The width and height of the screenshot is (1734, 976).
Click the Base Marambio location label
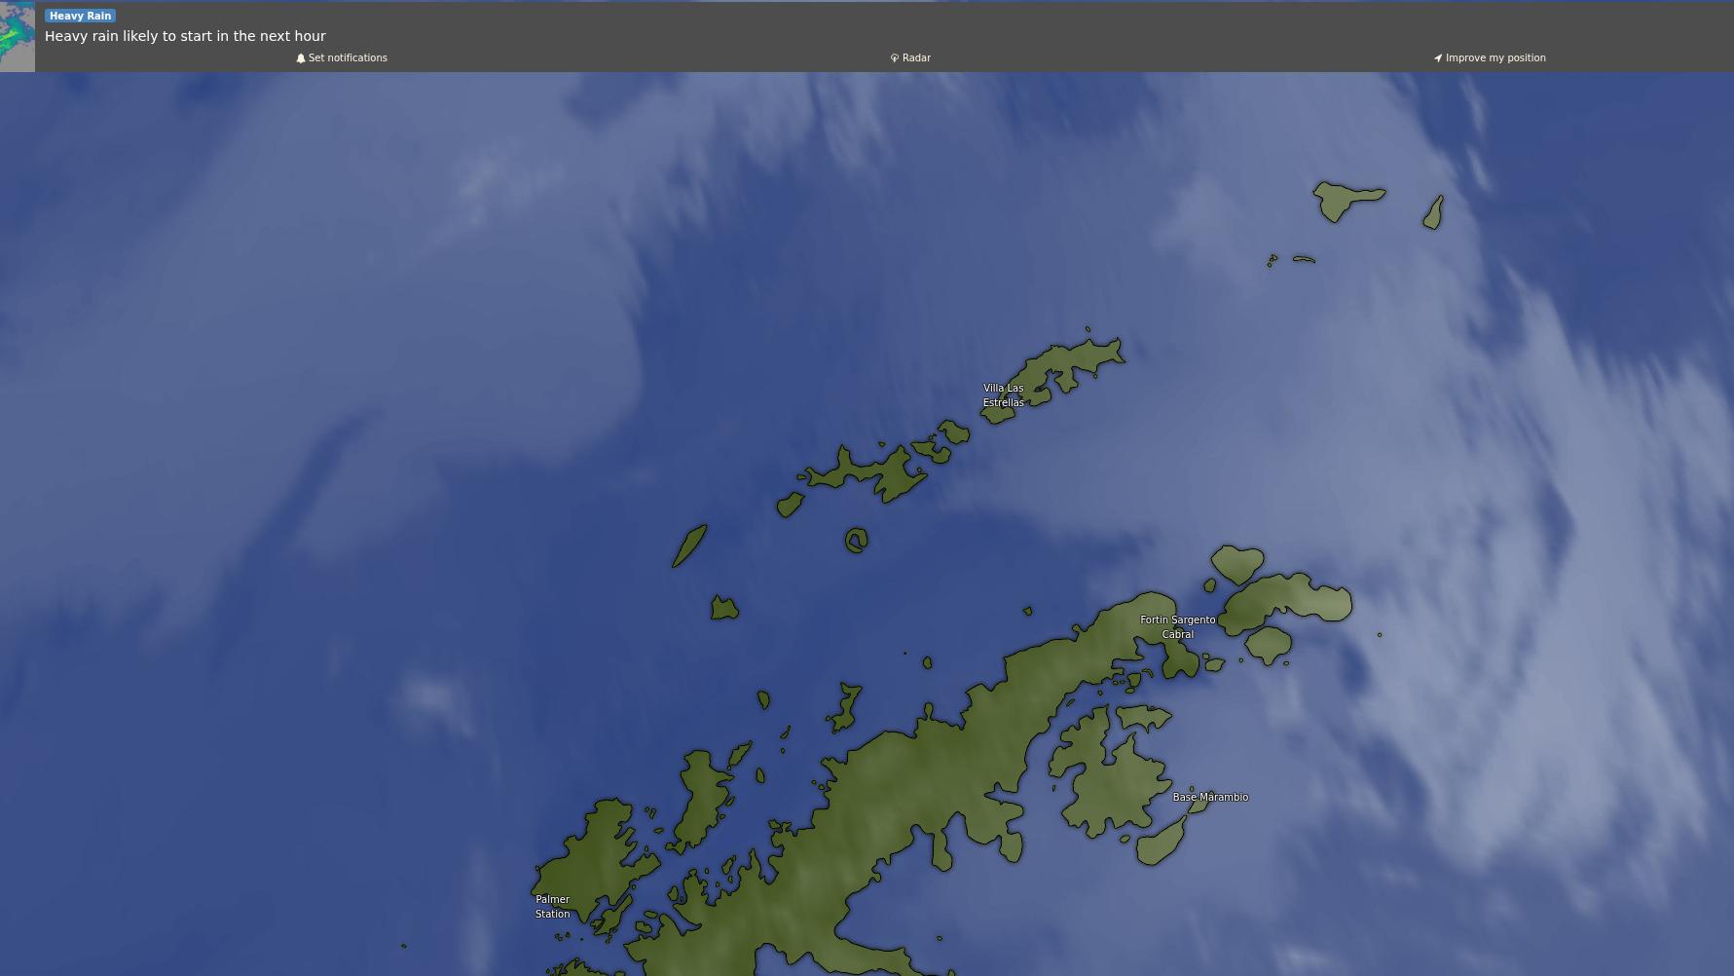[x=1210, y=797]
